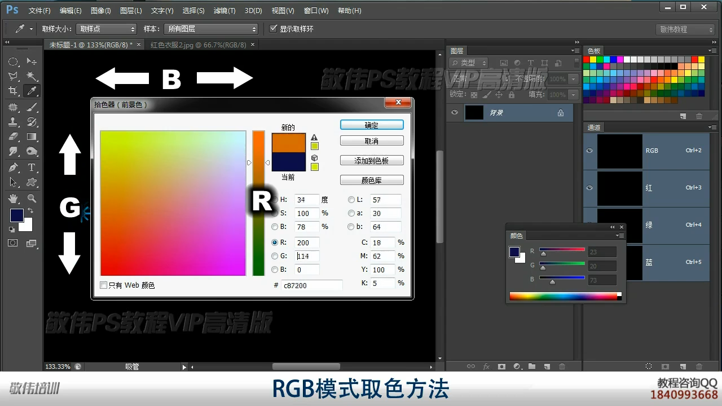This screenshot has height=406, width=722.
Task: Select the History Brush tool
Action: 32,122
